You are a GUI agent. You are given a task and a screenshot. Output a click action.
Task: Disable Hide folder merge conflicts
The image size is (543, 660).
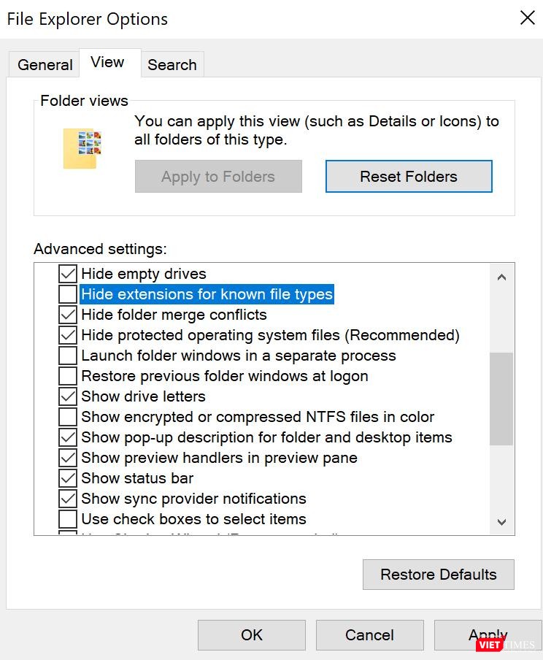pyautogui.click(x=66, y=314)
